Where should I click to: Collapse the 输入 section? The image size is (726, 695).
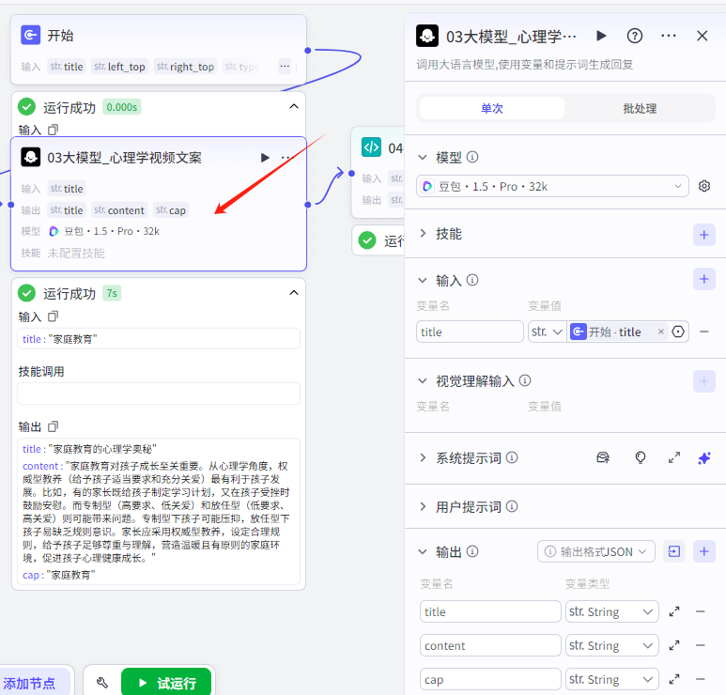423,280
